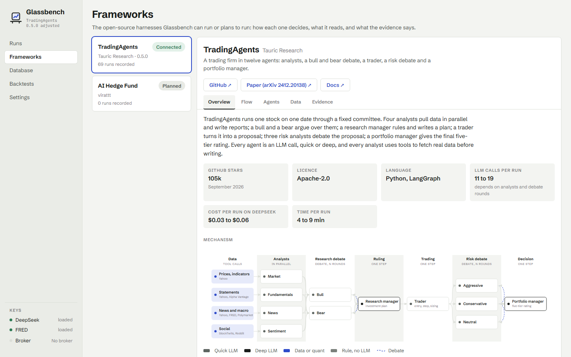The width and height of the screenshot is (571, 357).
Task: Click the Connected status badge
Action: click(x=169, y=47)
